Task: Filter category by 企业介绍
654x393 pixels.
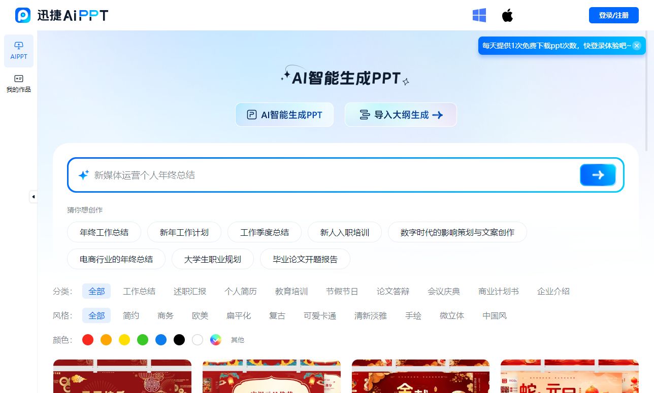Action: coord(553,291)
